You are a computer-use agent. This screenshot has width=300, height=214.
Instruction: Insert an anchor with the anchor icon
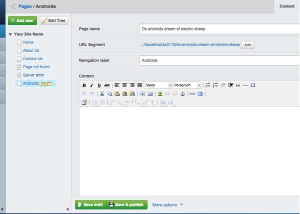point(182,94)
